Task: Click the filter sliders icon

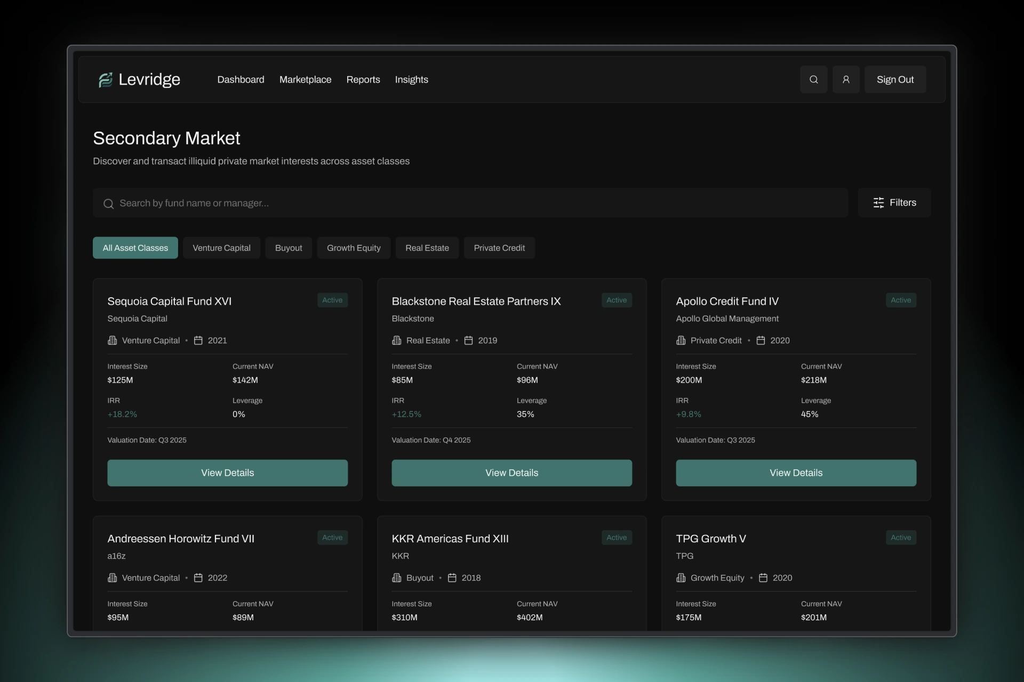Action: pyautogui.click(x=878, y=202)
